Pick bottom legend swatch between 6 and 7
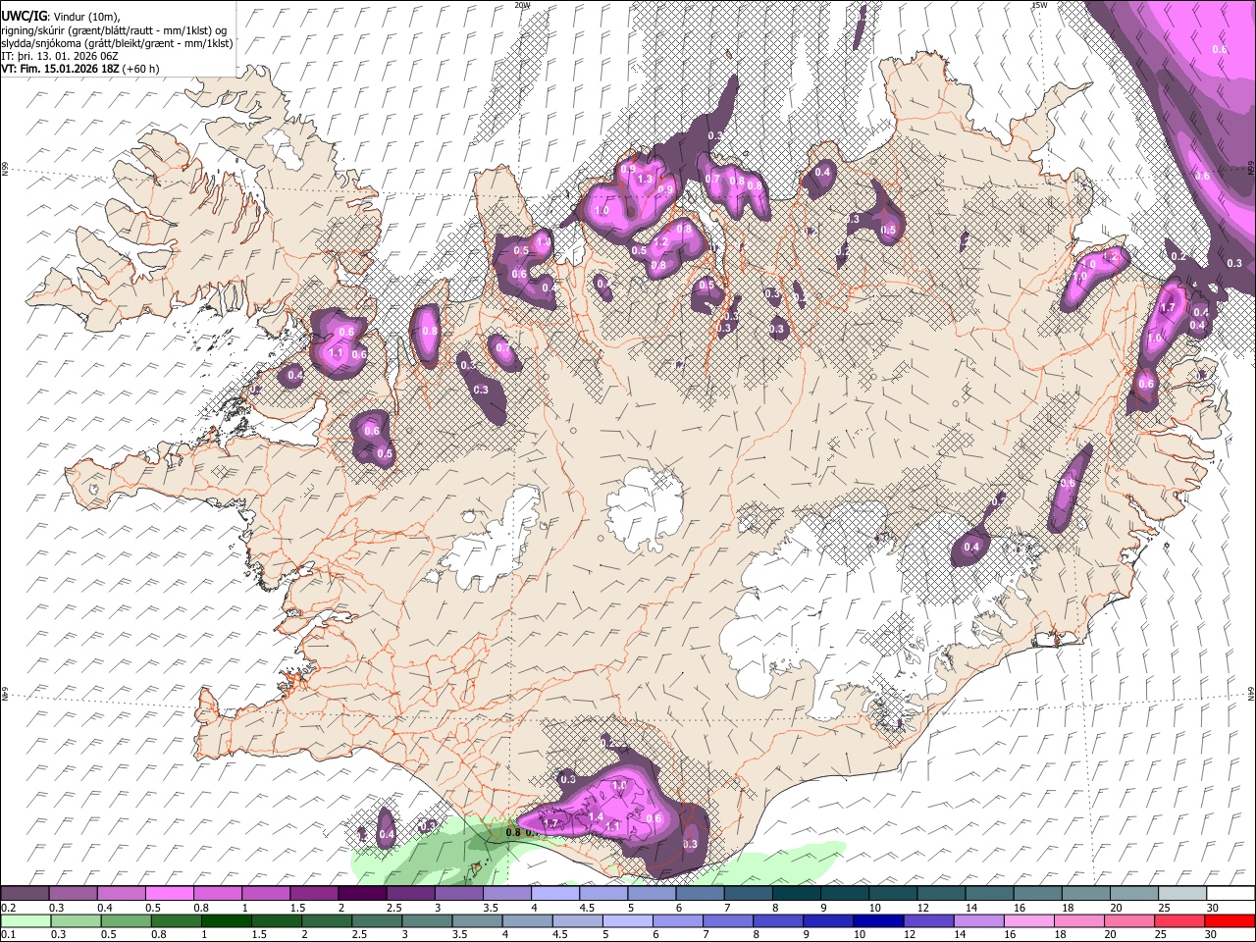 click(677, 920)
